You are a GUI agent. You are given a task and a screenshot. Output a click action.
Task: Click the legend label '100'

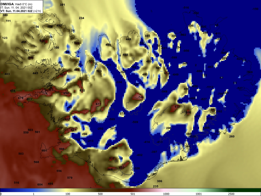[68, 194]
